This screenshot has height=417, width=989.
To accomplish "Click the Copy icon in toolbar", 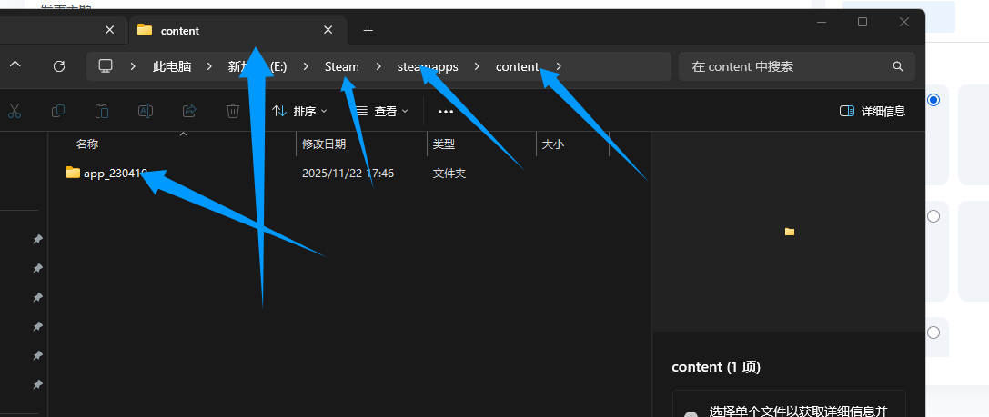I will click(58, 111).
